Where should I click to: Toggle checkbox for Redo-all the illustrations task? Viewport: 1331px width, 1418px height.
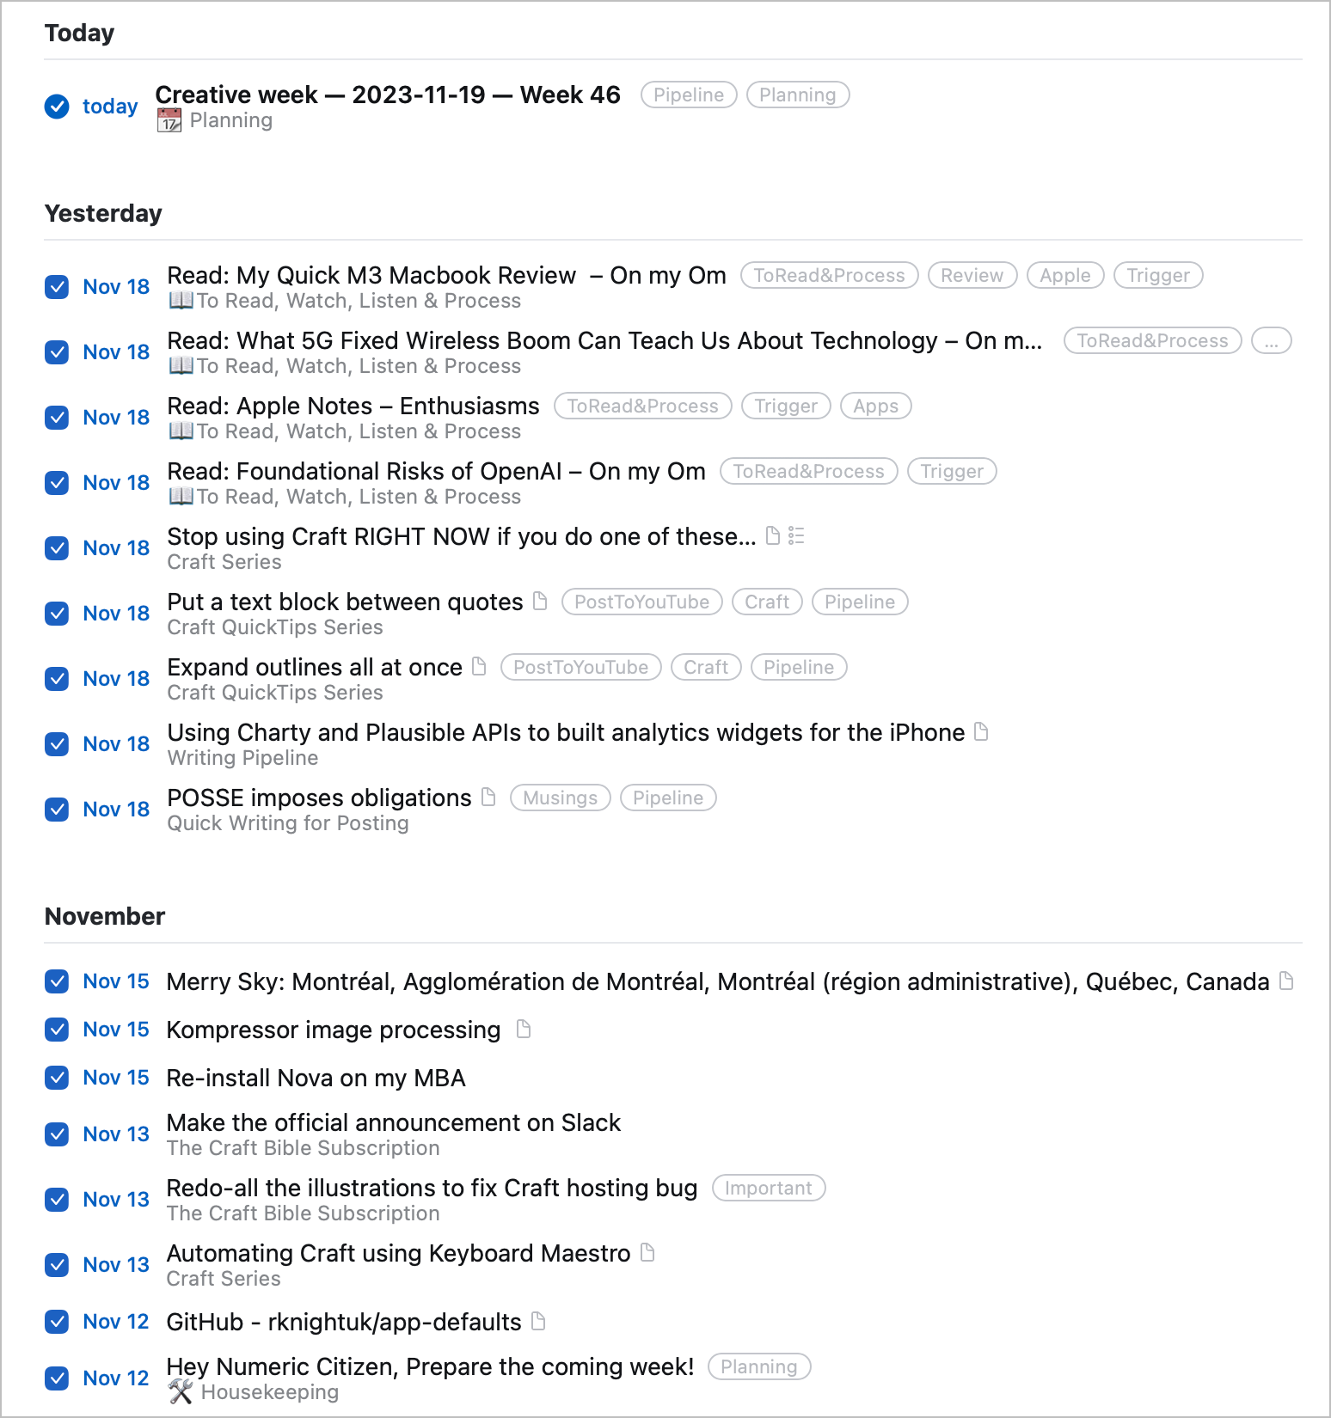coord(57,1200)
